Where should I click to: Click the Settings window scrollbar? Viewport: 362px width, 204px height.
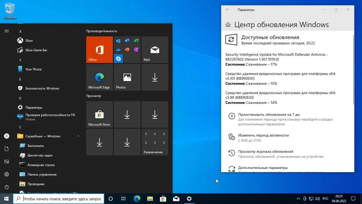[x=353, y=69]
